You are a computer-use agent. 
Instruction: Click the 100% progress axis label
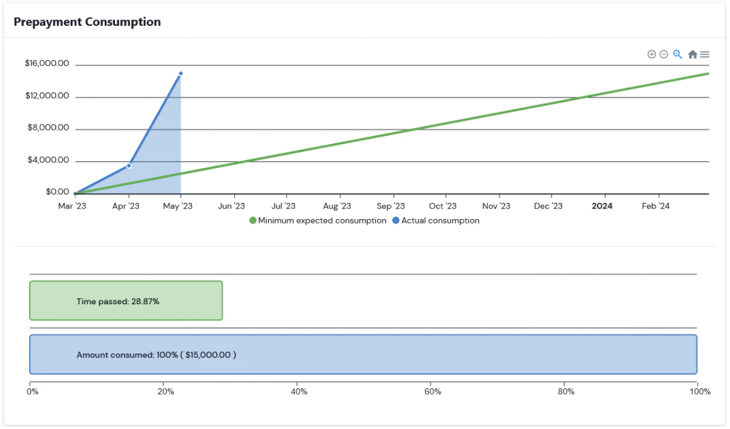[700, 392]
